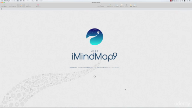The image size is (192, 108).
Task: Insert a Flowchart from toolbar
Action: click(110, 5)
